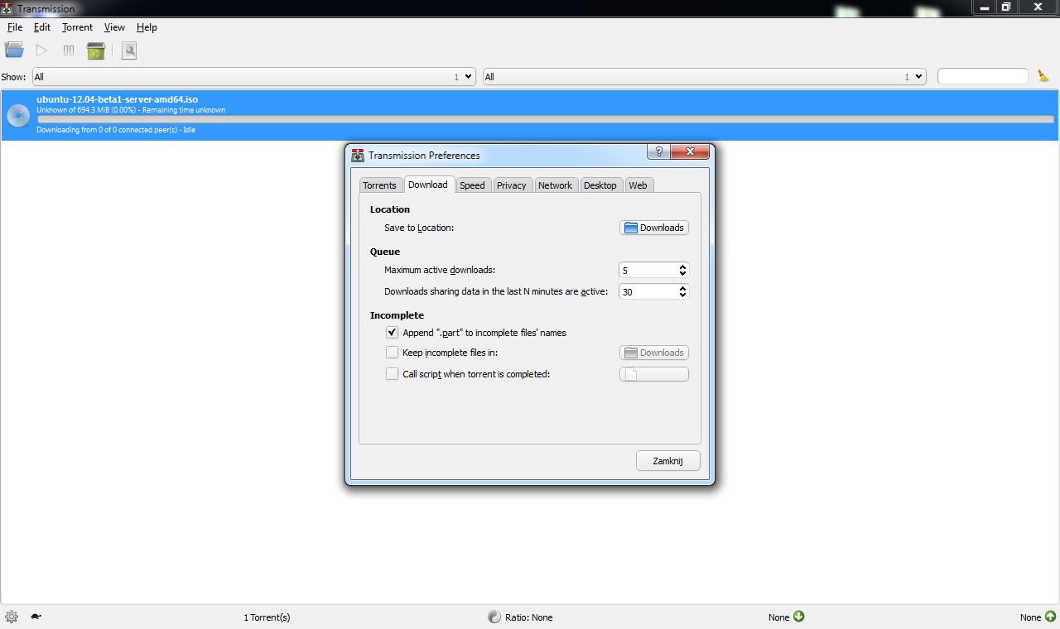This screenshot has width=1060, height=629.
Task: Switch to the Desktop tab
Action: point(600,185)
